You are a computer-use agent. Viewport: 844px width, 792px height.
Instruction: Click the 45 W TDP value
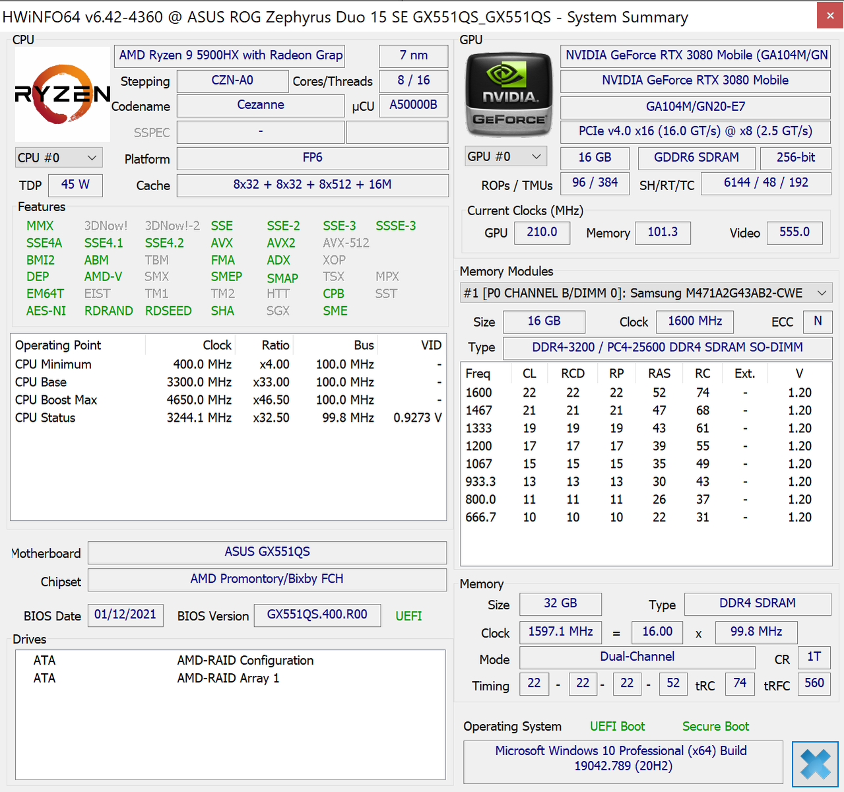click(x=75, y=185)
